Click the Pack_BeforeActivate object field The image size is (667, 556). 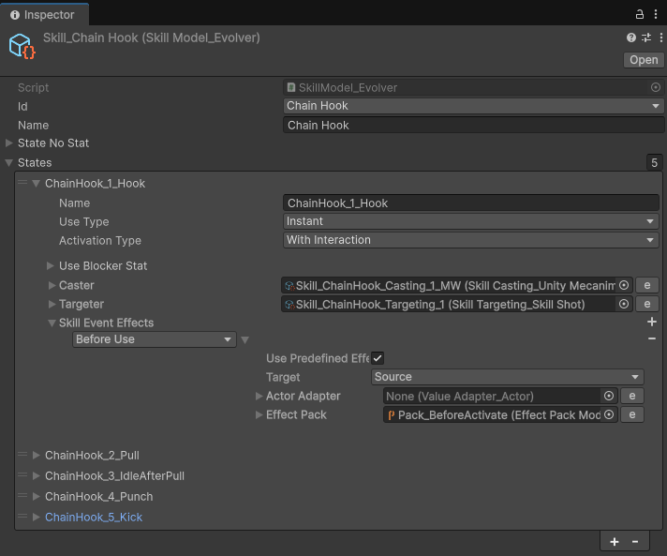(500, 414)
